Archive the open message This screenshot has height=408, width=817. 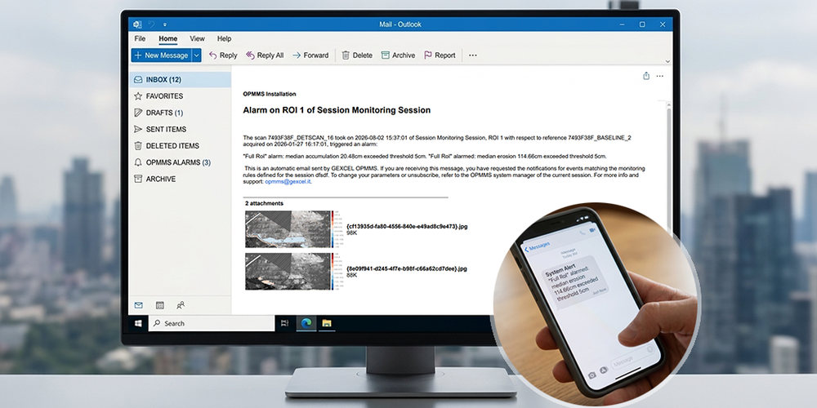[x=398, y=55]
